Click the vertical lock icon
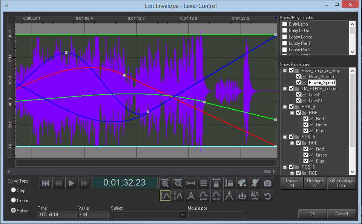Image resolution: width=362 pixels, height=224 pixels. coord(229,183)
